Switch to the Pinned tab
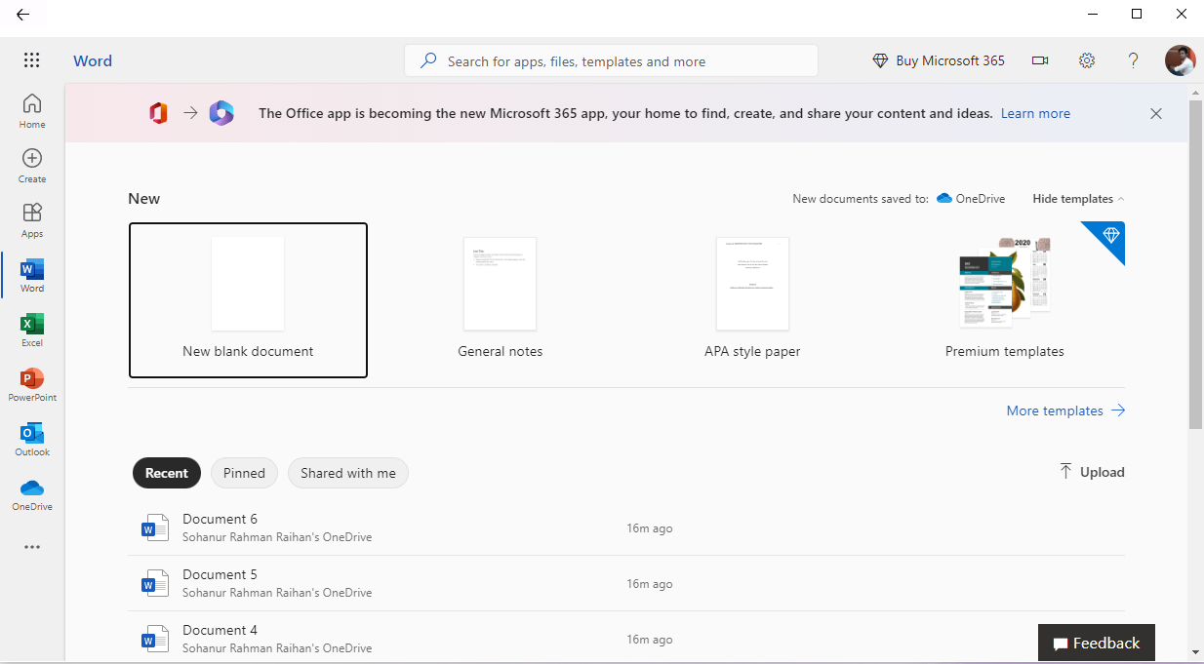 [x=244, y=473]
